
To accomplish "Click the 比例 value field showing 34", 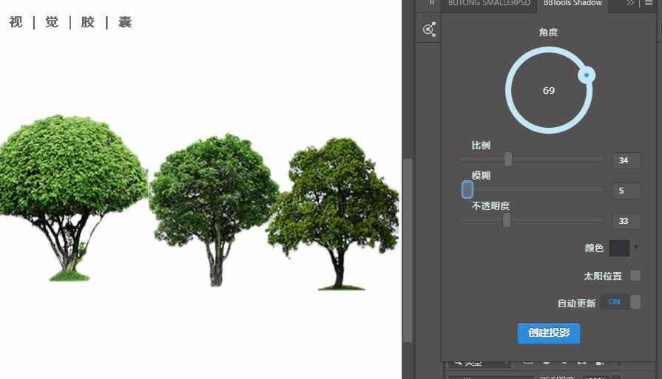I will pos(626,160).
